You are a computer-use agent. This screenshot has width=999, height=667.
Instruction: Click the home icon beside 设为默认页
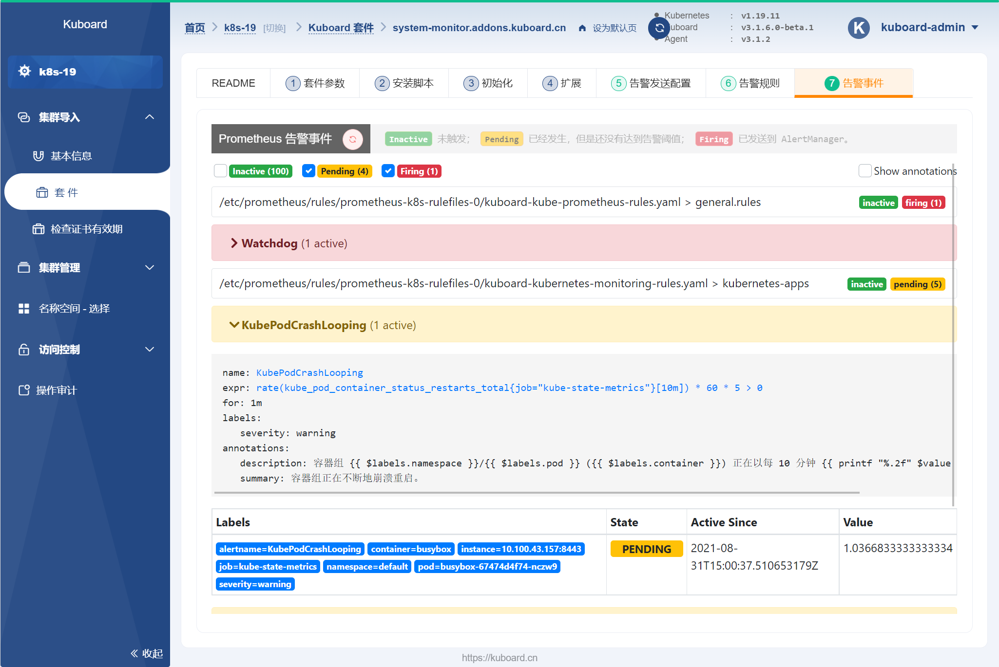(582, 28)
